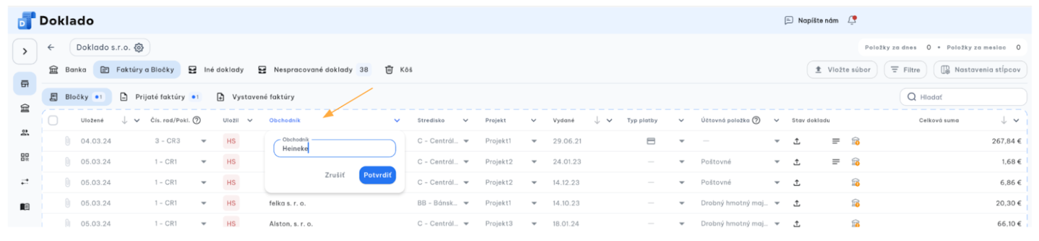Open Uložil column filter chevron
This screenshot has width=1039, height=241.
click(x=250, y=120)
